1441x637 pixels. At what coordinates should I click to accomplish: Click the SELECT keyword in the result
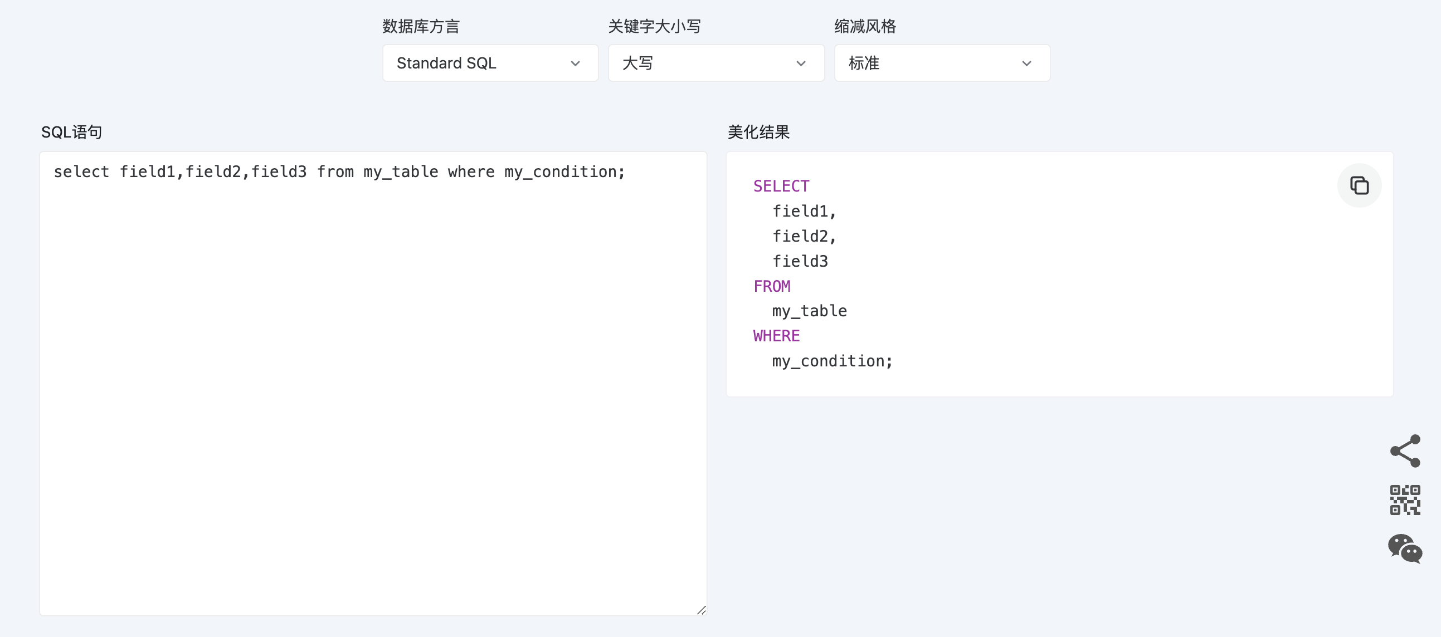pyautogui.click(x=781, y=185)
